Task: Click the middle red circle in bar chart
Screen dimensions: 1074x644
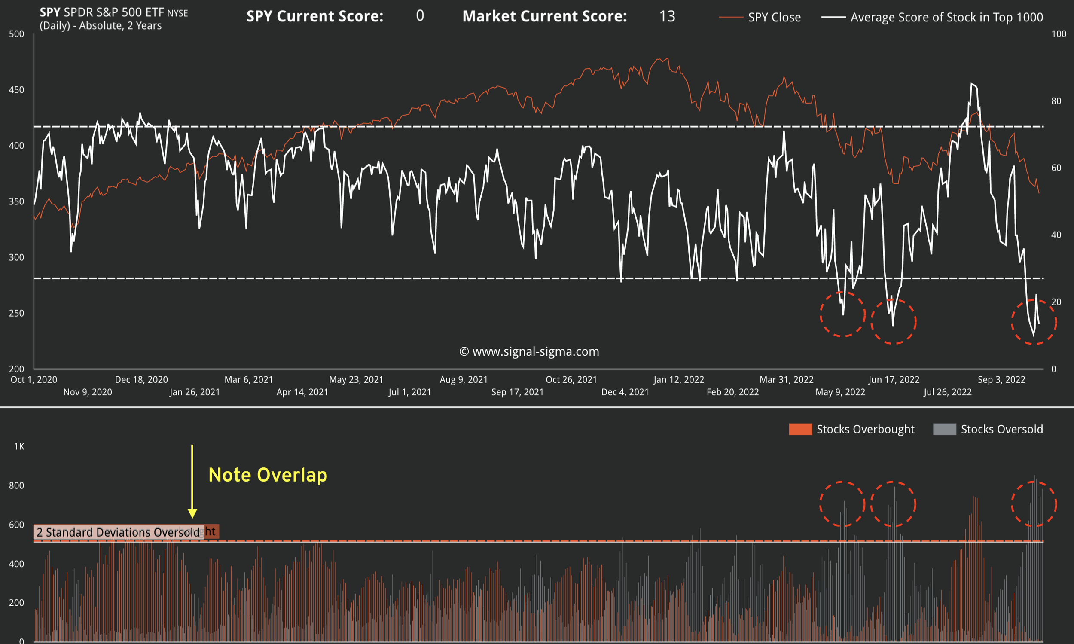Action: point(893,504)
